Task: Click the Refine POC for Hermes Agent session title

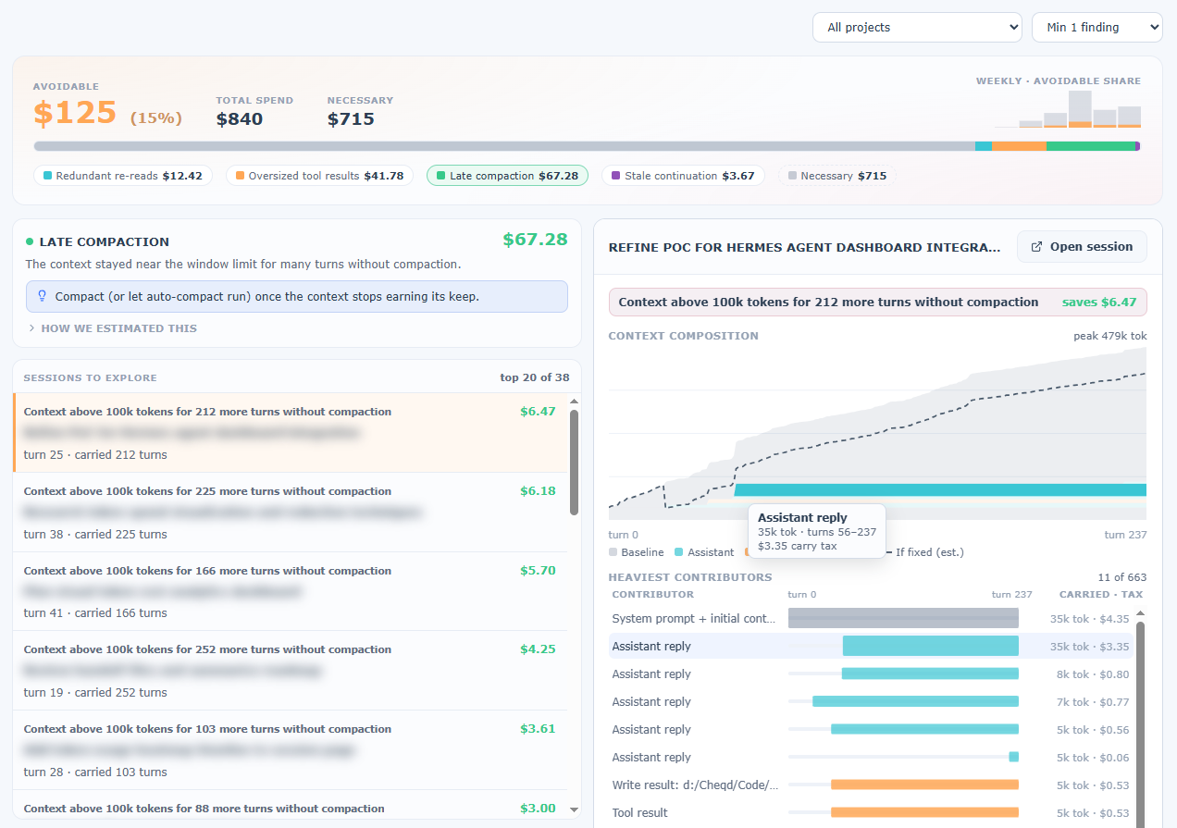Action: (805, 248)
